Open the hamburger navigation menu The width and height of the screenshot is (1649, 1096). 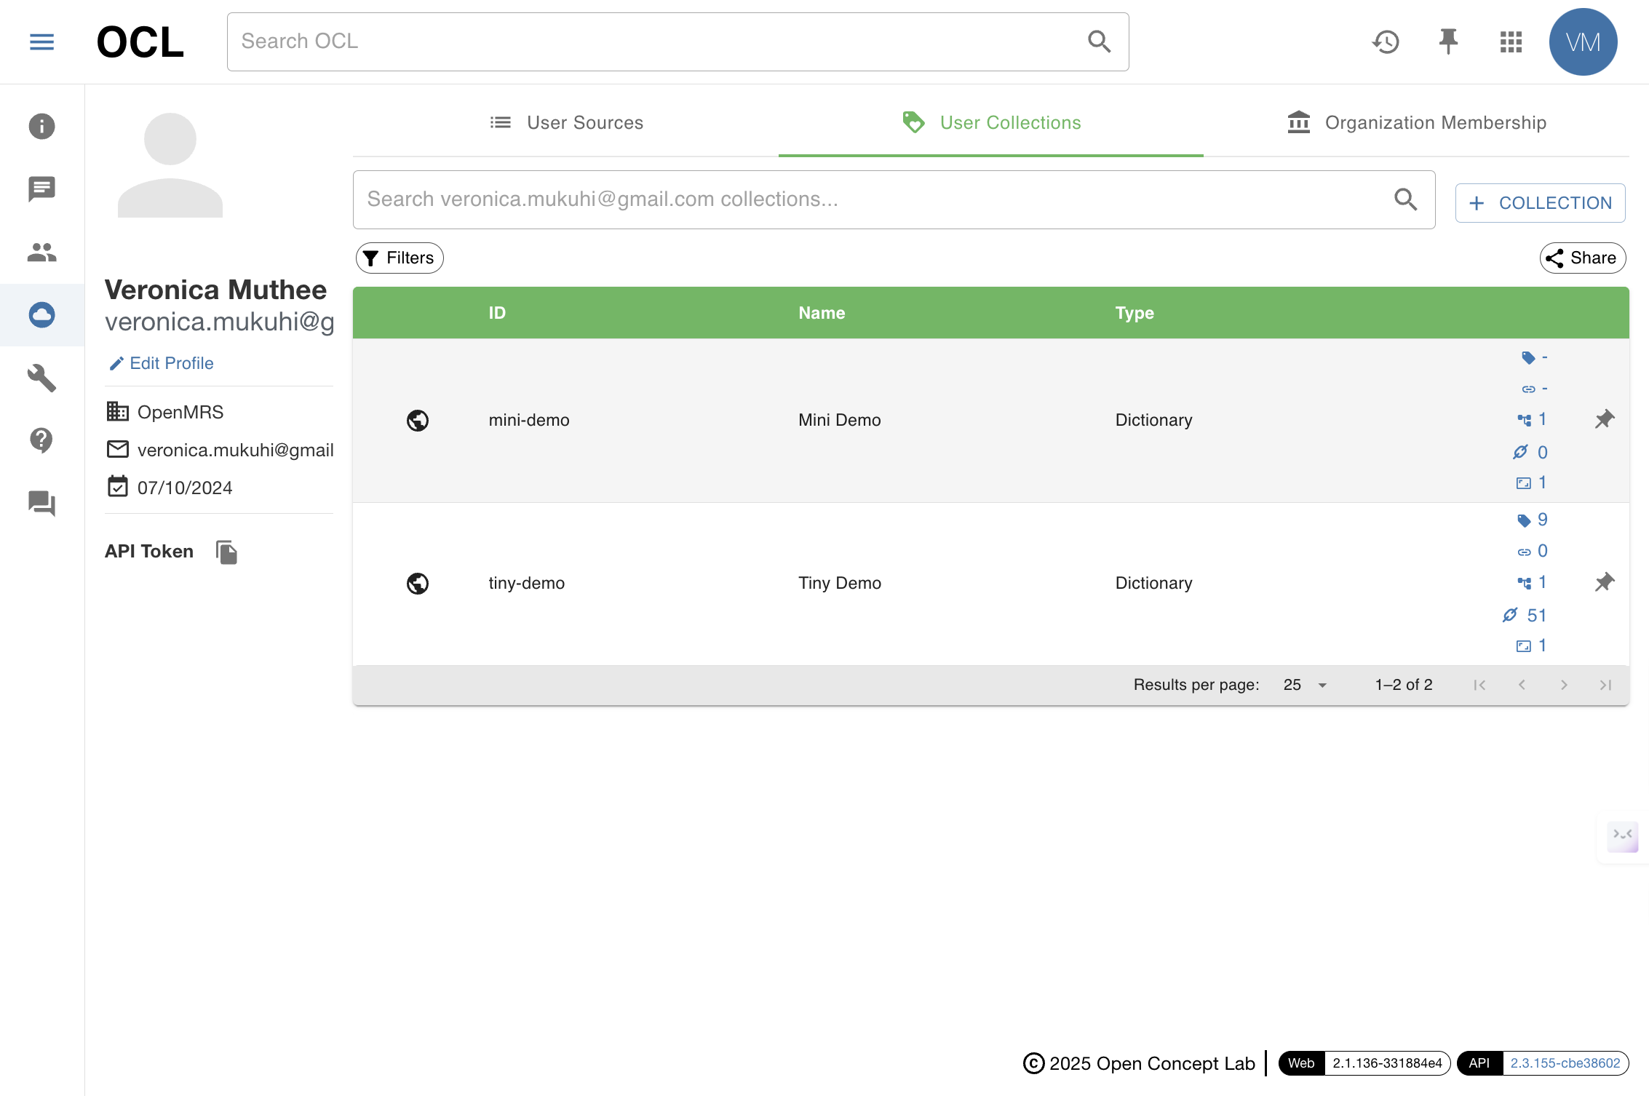point(41,41)
